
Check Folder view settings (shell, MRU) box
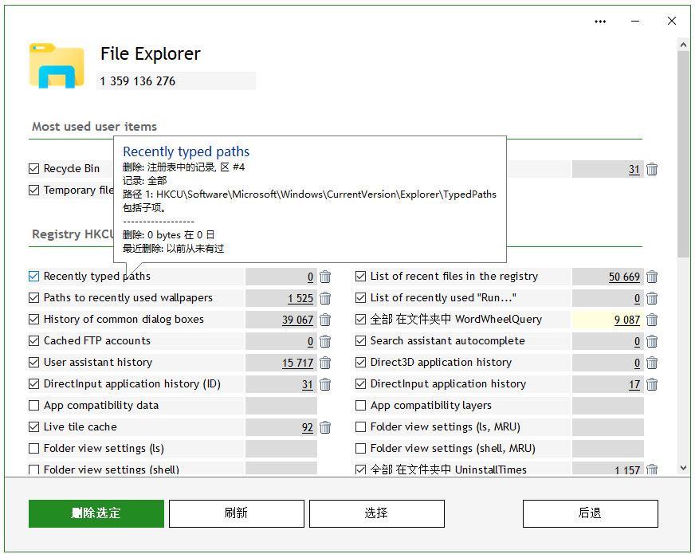tap(360, 449)
